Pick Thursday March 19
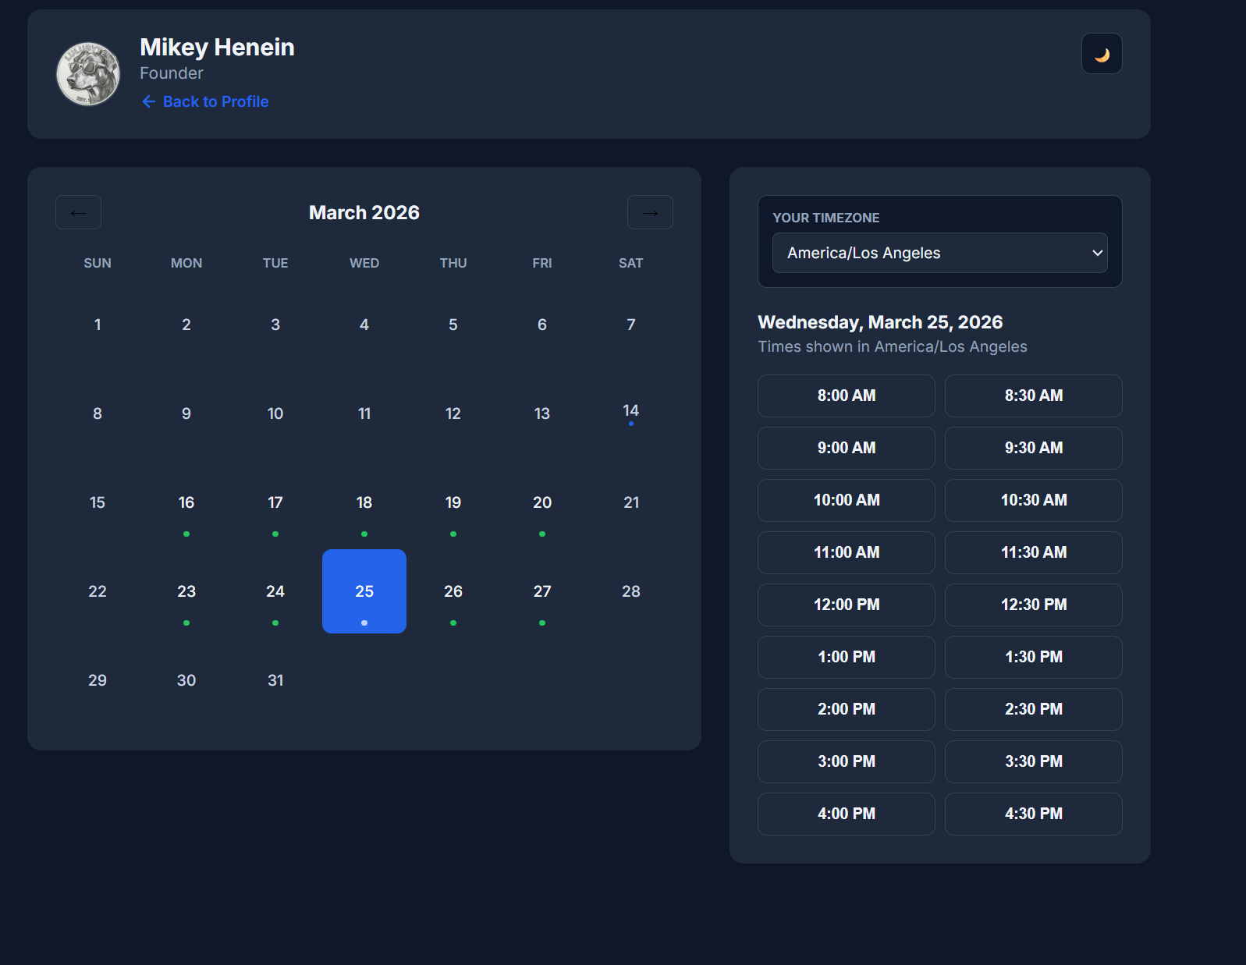 click(x=453, y=502)
